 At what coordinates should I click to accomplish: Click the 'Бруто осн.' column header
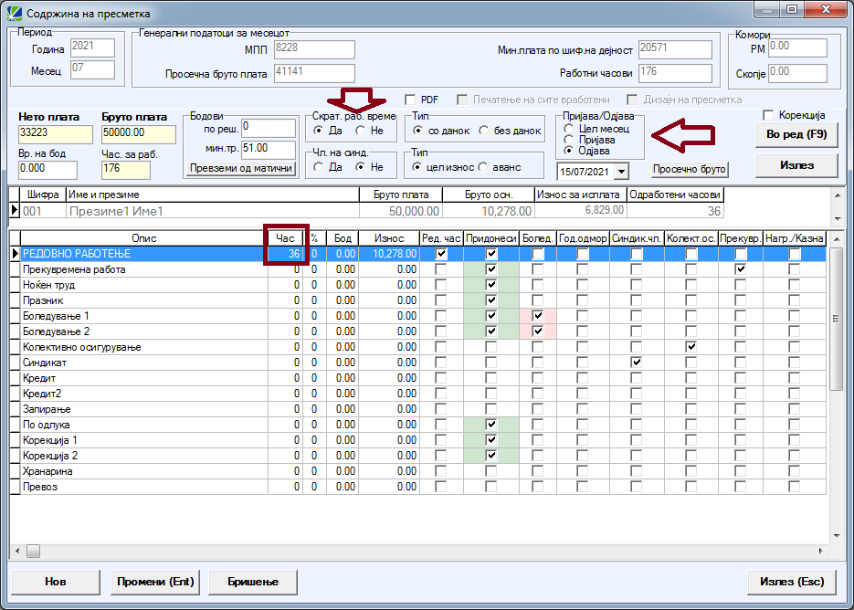point(489,195)
